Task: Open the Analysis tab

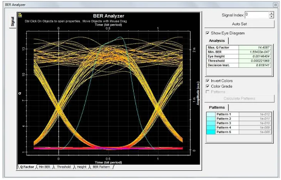Action: pyautogui.click(x=217, y=41)
